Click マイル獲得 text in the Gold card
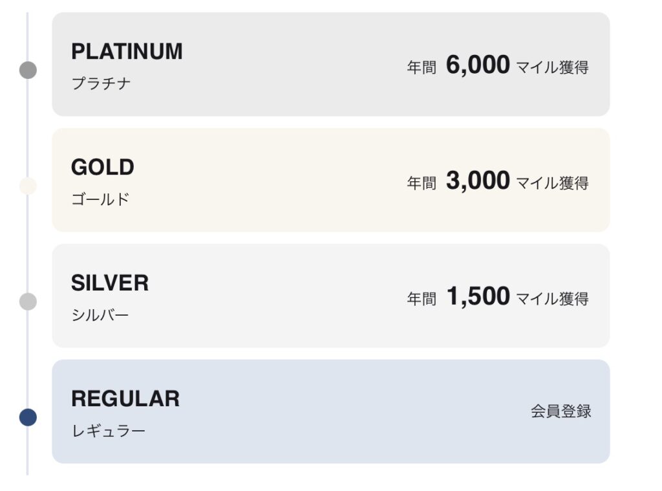 pyautogui.click(x=552, y=183)
